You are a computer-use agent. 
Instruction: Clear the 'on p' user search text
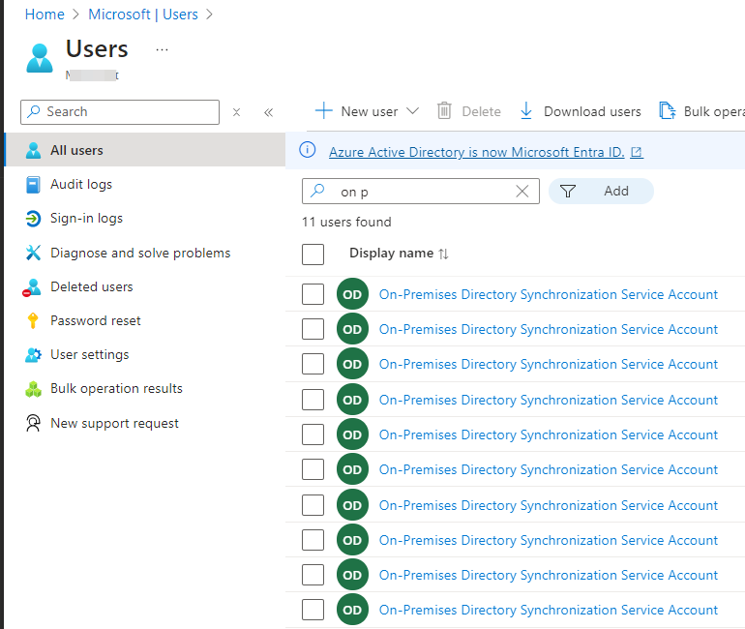522,191
